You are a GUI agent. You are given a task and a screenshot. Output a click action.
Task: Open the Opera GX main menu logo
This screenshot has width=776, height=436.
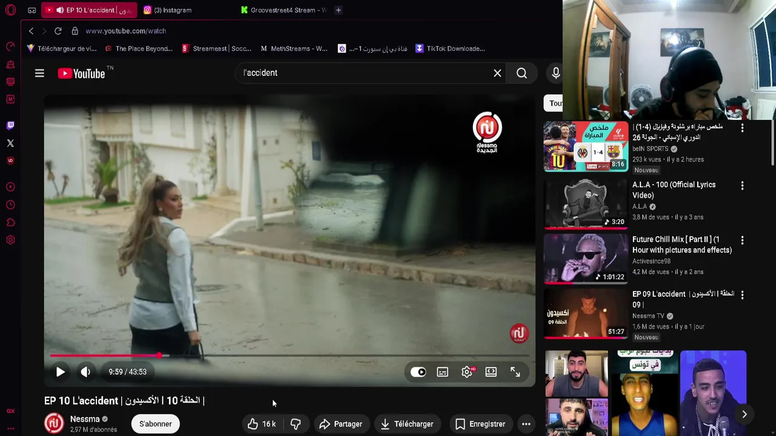(x=10, y=10)
